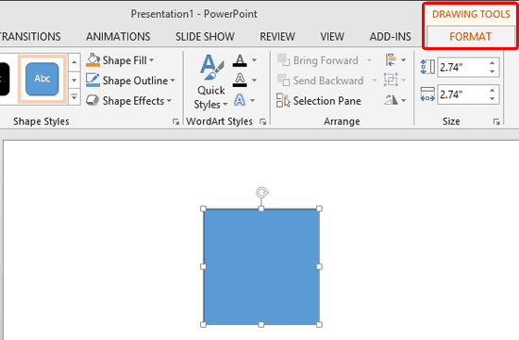Image resolution: width=519 pixels, height=340 pixels.
Task: Select the Drawing Tools Format tab
Action: click(x=470, y=37)
